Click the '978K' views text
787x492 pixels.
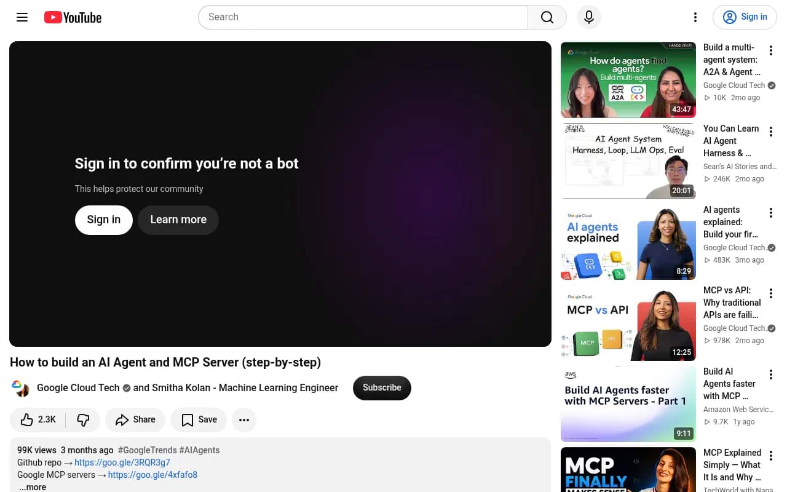click(721, 341)
